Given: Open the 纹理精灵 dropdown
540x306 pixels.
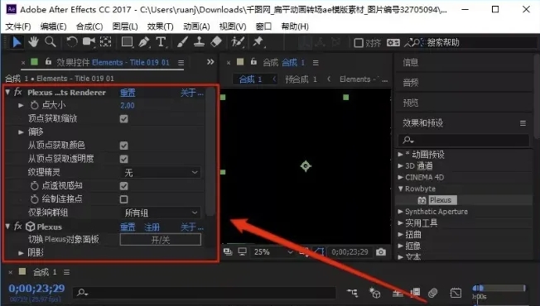Looking at the screenshot, I should coord(161,173).
